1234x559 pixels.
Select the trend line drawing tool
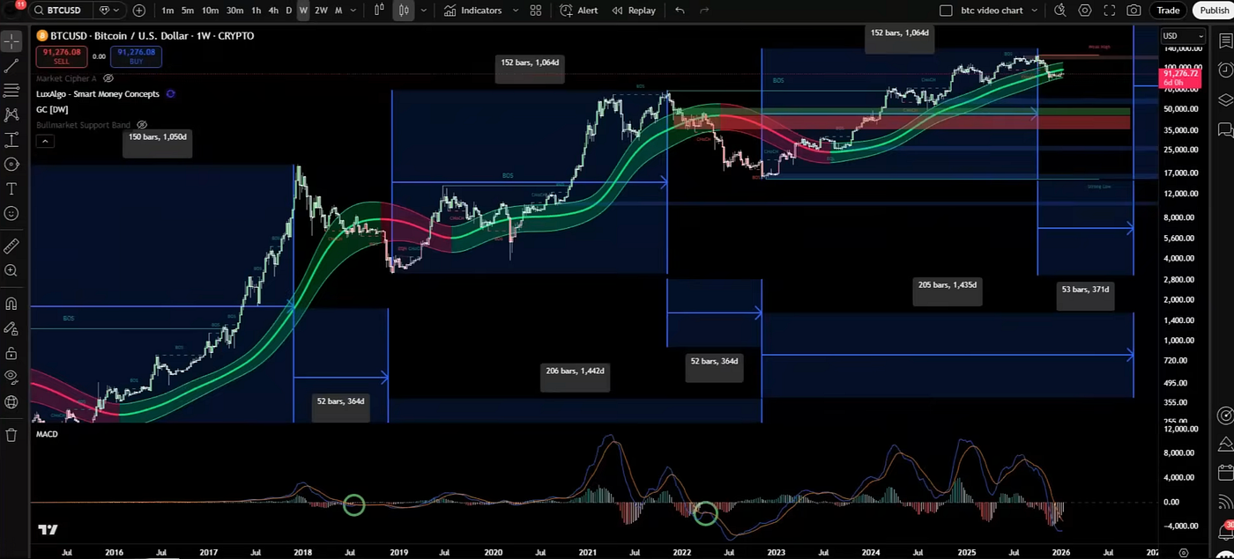[11, 66]
